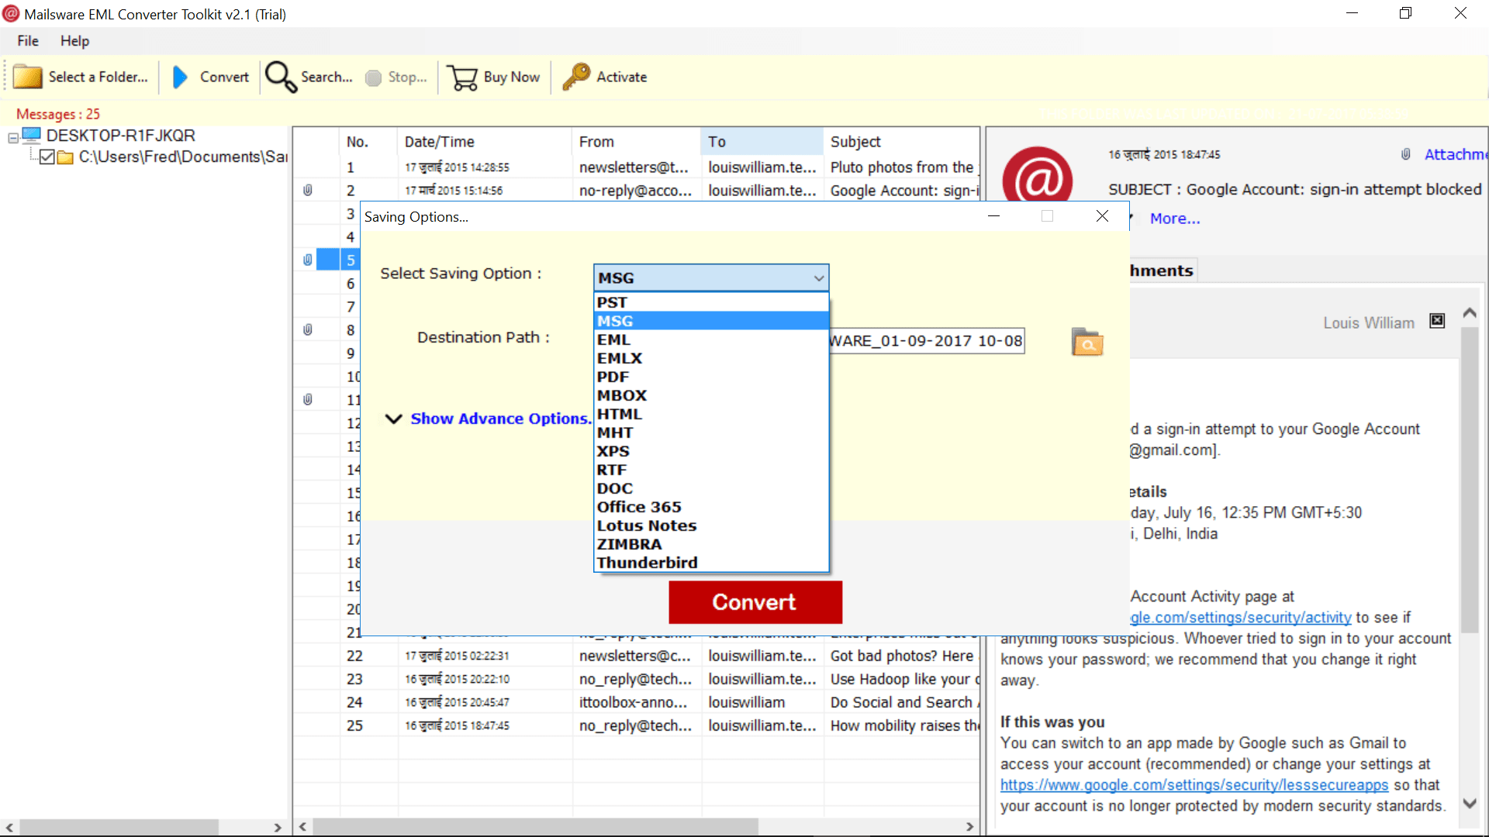Click the red Convert button
This screenshot has width=1489, height=837.
point(755,602)
